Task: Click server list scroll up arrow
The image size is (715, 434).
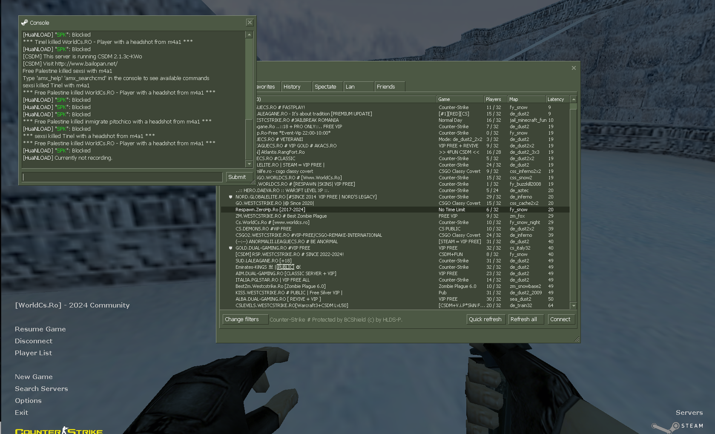Action: click(574, 99)
